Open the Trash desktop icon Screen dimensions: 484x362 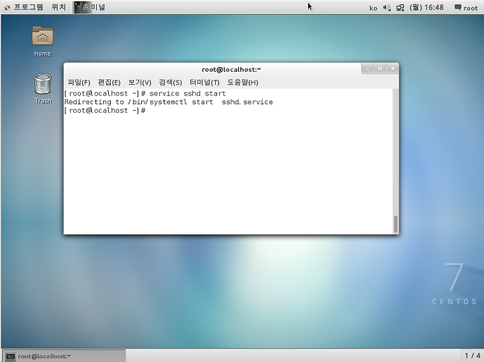point(42,89)
